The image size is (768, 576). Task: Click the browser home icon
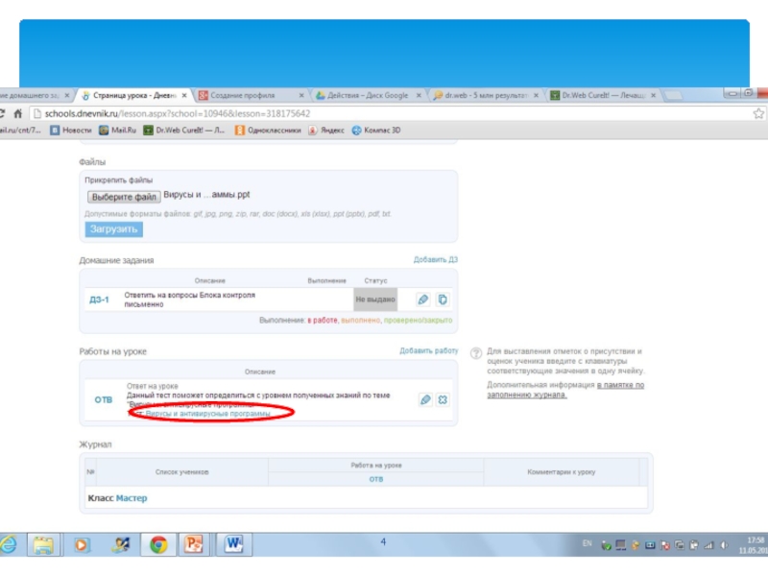point(18,113)
